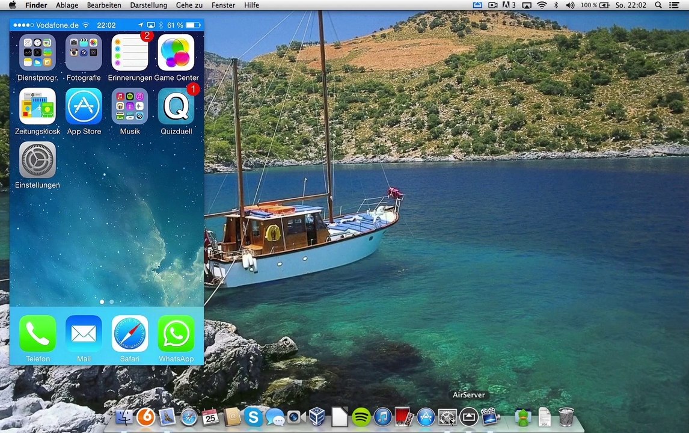This screenshot has width=689, height=433.
Task: Open AirServer from the Dock
Action: click(x=468, y=417)
